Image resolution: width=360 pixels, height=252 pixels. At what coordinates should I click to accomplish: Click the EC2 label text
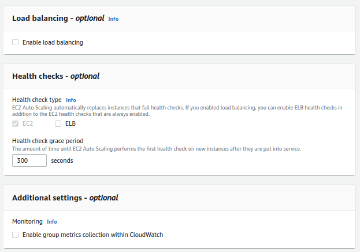28,123
